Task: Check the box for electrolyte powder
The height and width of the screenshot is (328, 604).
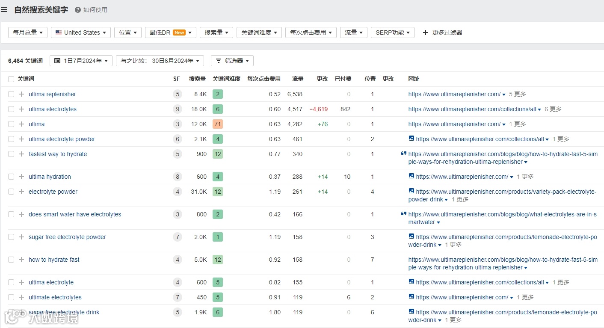Action: (x=11, y=192)
